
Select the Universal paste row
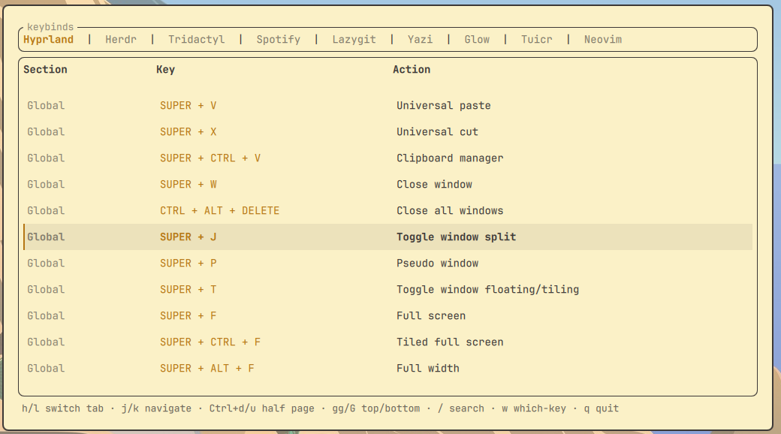click(x=388, y=106)
